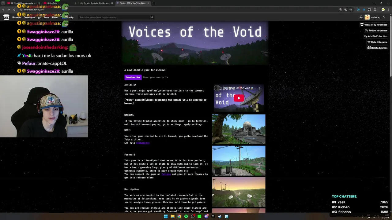Open the YouTube embed more options dots
The width and height of the screenshot is (392, 220).
click(x=259, y=88)
